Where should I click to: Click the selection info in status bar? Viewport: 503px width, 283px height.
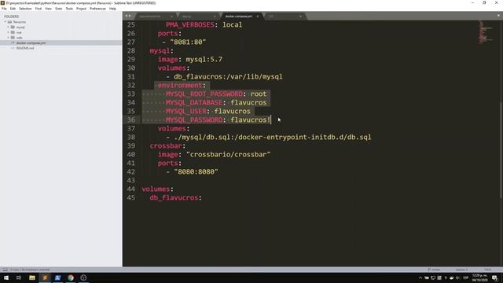[30, 270]
